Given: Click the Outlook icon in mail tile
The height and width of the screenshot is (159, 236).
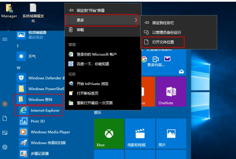Looking at the screenshot, I should tap(155, 59).
